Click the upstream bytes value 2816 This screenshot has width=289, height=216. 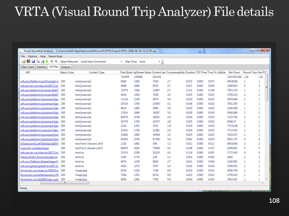point(137,148)
